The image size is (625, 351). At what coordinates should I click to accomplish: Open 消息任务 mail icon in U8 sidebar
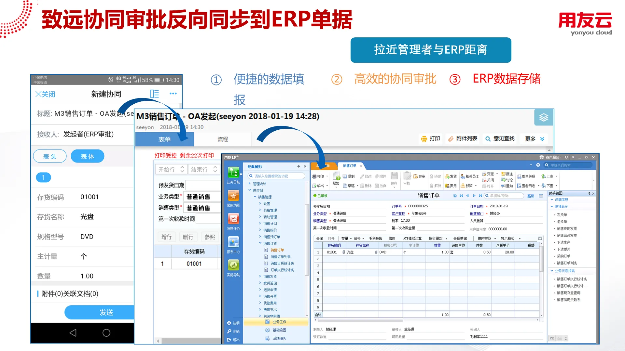(x=233, y=219)
